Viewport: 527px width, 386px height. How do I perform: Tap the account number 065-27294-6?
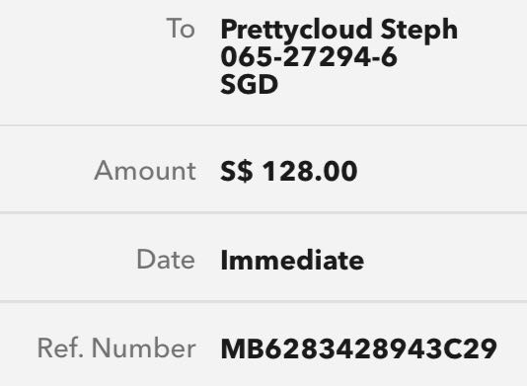pyautogui.click(x=309, y=57)
